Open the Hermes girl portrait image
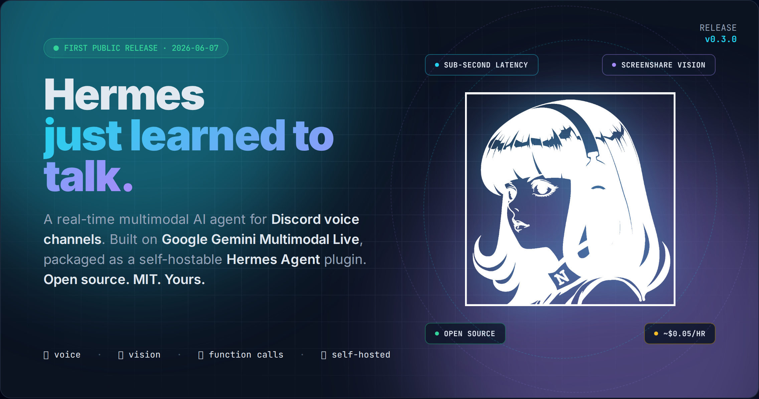The width and height of the screenshot is (759, 399). pos(570,199)
